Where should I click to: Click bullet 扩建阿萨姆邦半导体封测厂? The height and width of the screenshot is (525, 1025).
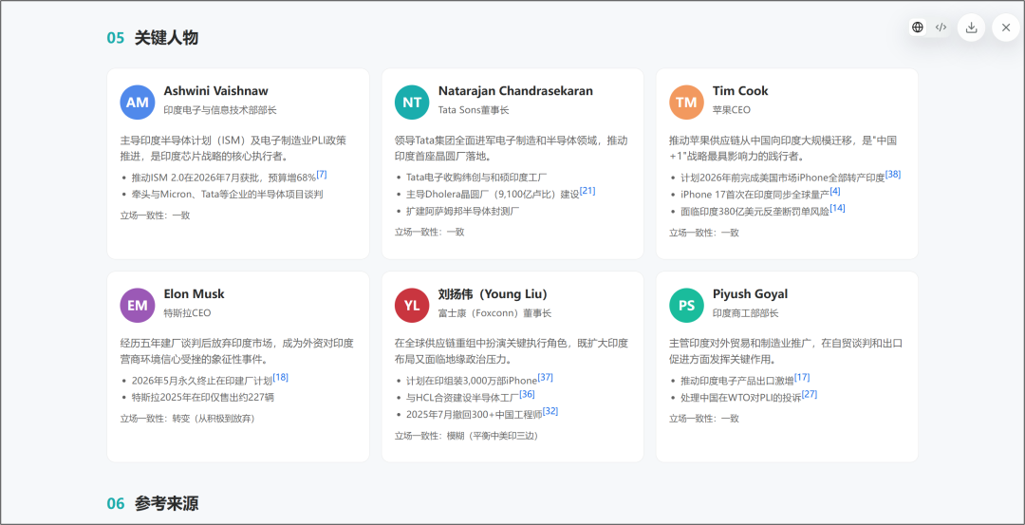[463, 211]
